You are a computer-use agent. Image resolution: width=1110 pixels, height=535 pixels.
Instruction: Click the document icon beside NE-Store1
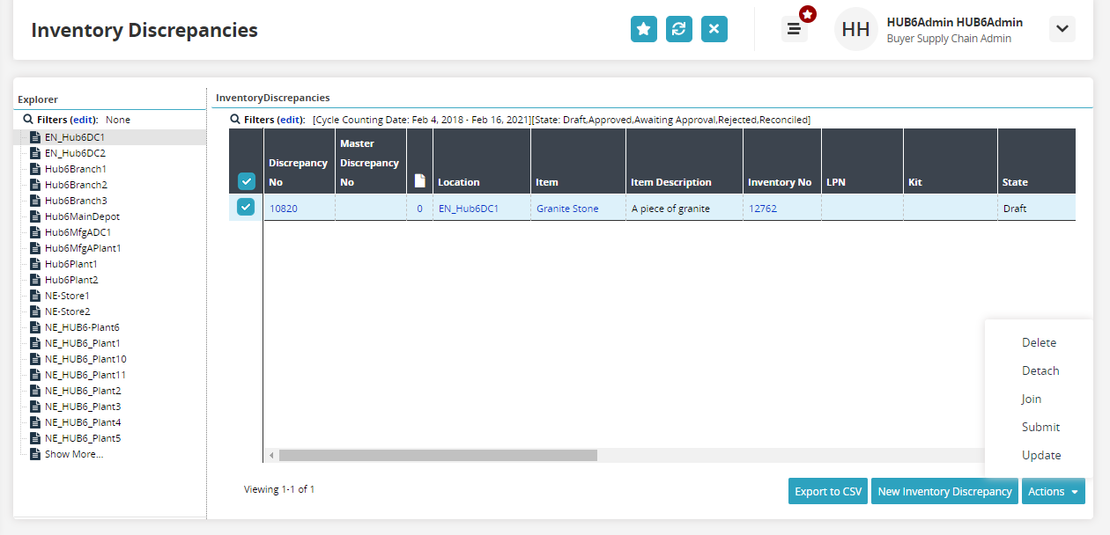tap(35, 296)
